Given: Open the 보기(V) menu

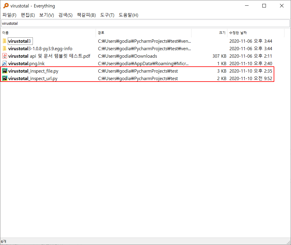Looking at the screenshot, I should [x=47, y=15].
